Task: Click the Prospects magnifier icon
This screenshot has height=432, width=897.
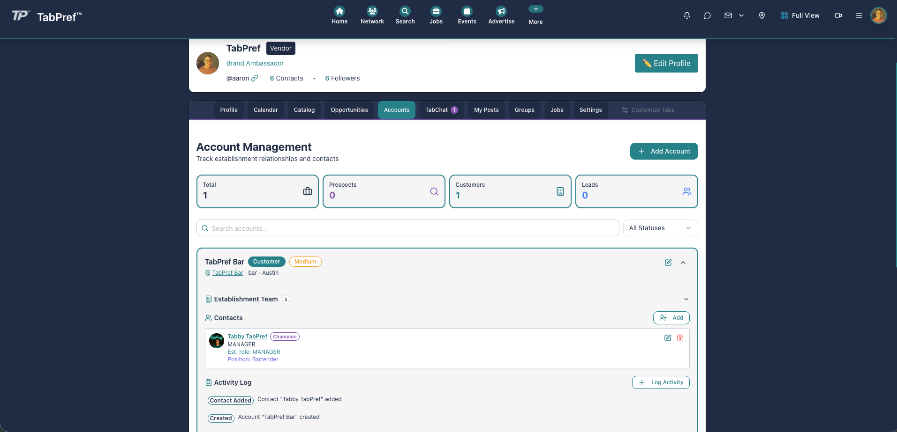Action: point(434,191)
